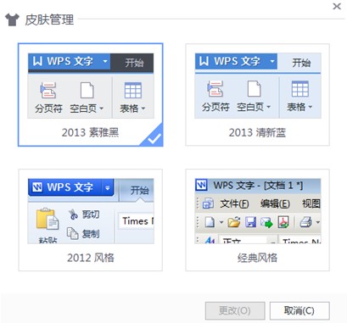Image resolution: width=347 pixels, height=323 pixels.
Task: Click the 开始 tab in 2012 风格 preview
Action: (139, 190)
